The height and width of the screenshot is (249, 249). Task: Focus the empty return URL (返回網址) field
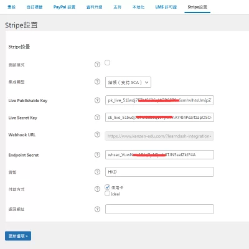159,209
